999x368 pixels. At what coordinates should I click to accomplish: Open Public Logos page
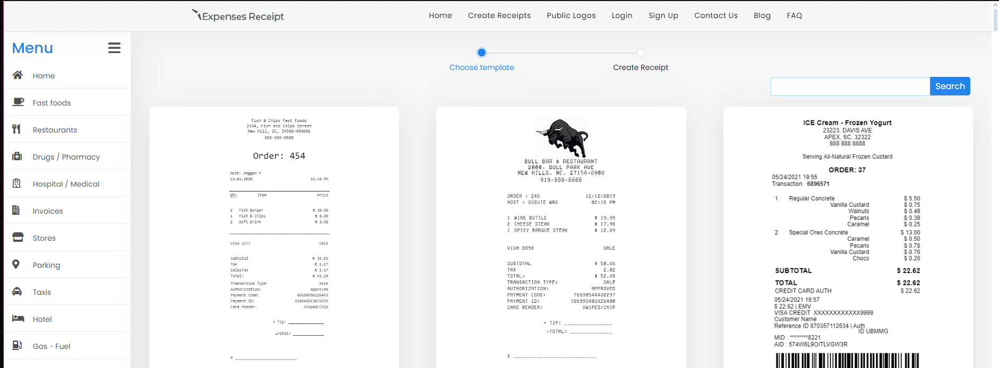(571, 15)
